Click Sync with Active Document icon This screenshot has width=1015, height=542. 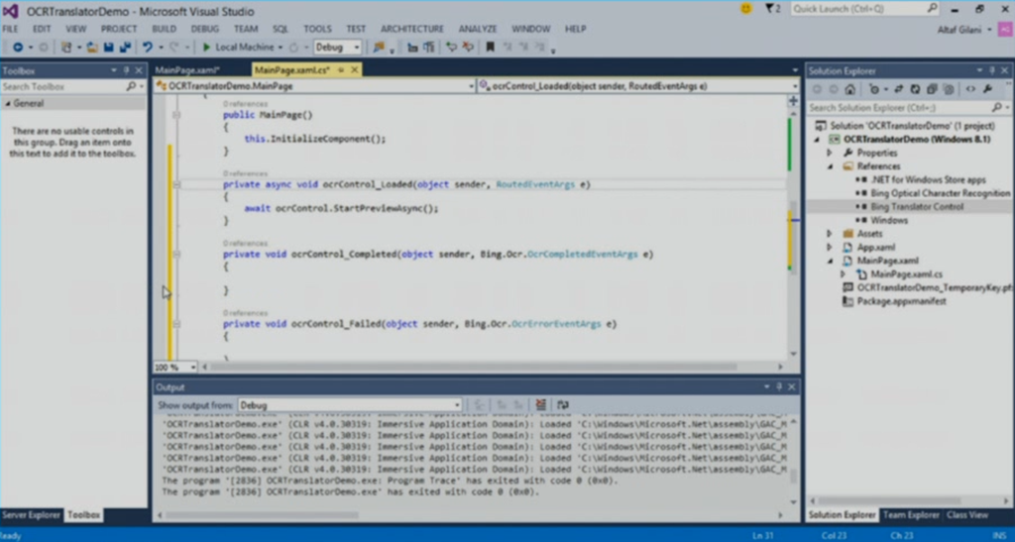tap(898, 89)
